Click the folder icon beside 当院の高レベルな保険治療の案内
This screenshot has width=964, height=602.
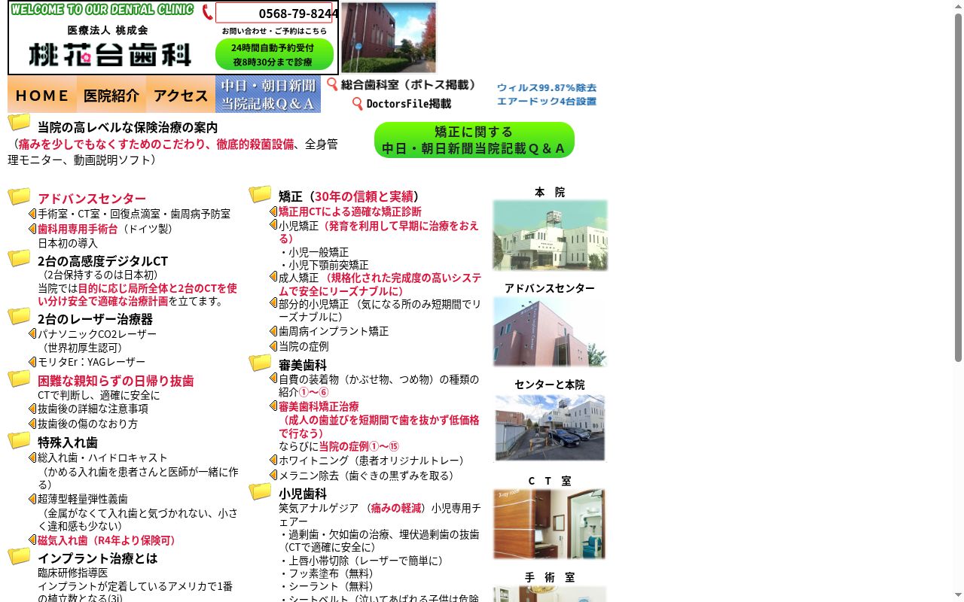19,122
